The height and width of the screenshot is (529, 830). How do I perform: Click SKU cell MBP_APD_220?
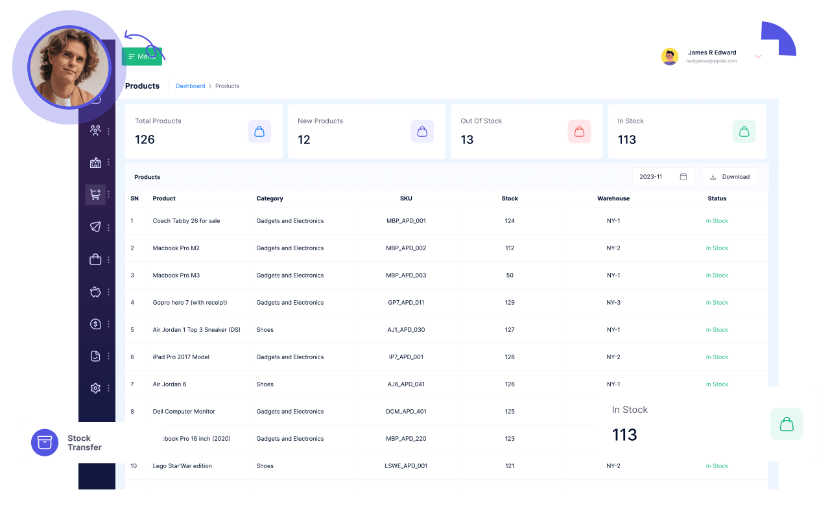(x=406, y=439)
